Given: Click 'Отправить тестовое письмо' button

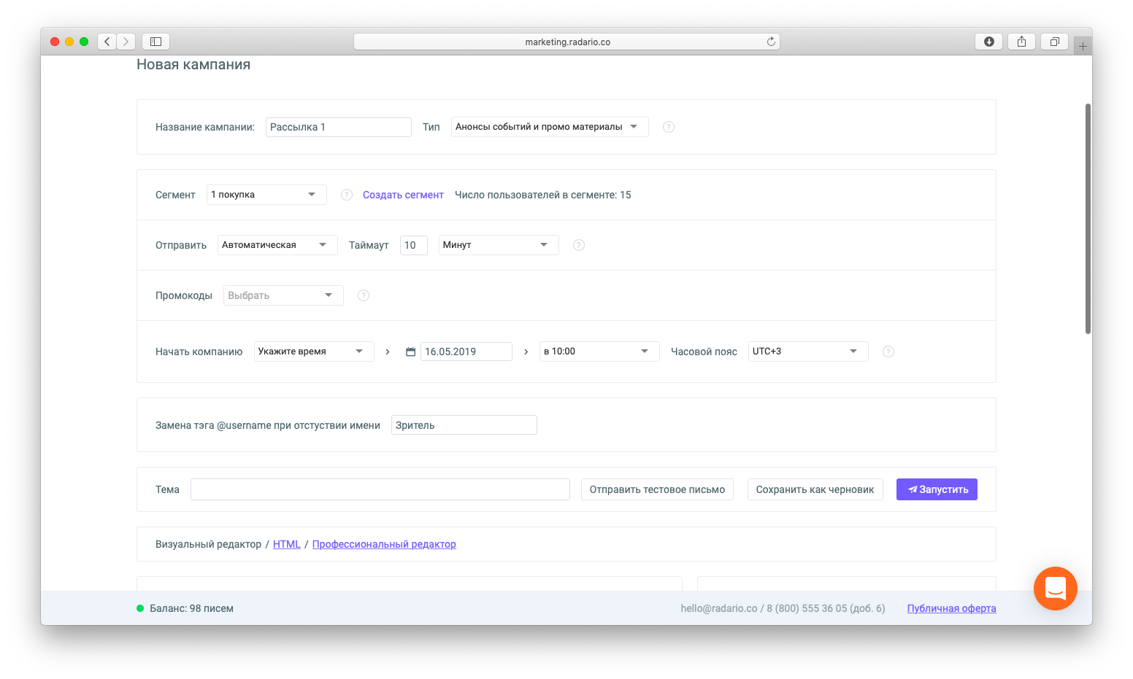Looking at the screenshot, I should (657, 489).
